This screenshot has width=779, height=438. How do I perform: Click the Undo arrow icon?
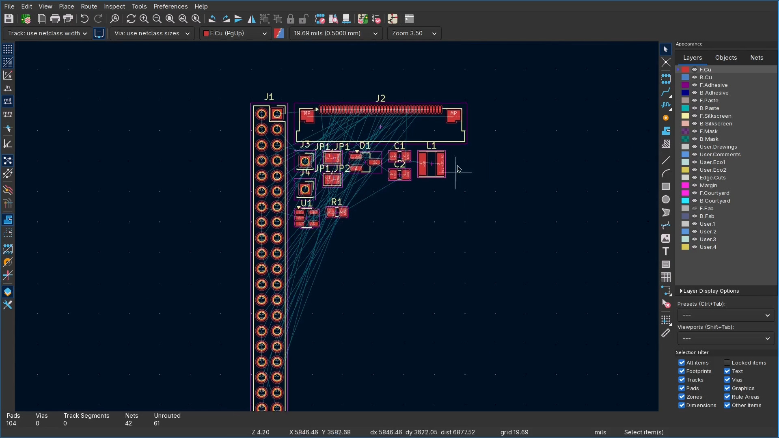(x=84, y=19)
